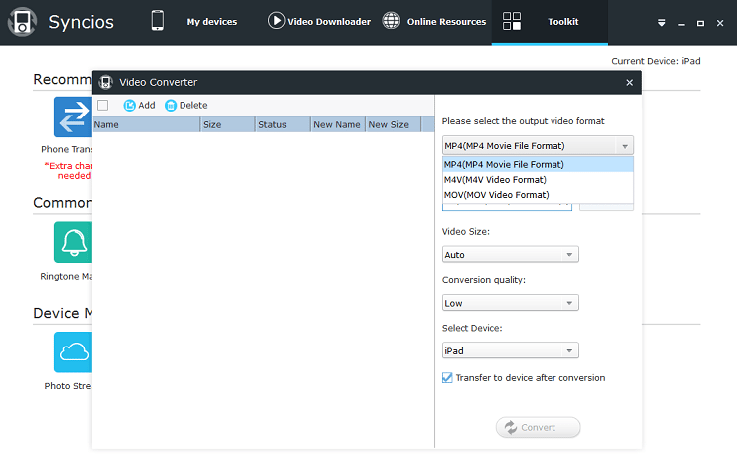Maximize the Syncios window

pyautogui.click(x=700, y=23)
